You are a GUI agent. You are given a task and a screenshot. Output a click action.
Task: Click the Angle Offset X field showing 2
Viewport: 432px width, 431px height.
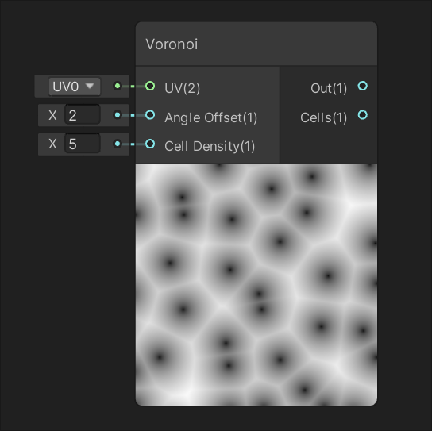82,115
